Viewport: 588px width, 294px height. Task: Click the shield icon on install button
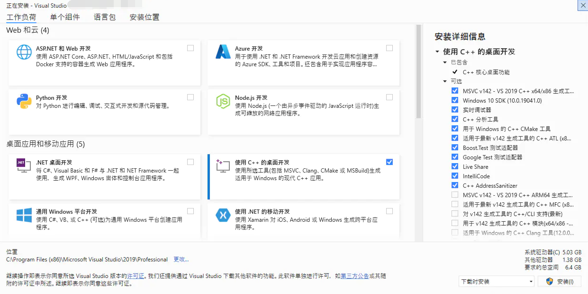(550, 281)
